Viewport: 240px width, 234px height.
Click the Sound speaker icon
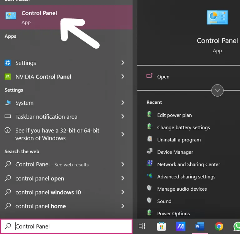(149, 200)
